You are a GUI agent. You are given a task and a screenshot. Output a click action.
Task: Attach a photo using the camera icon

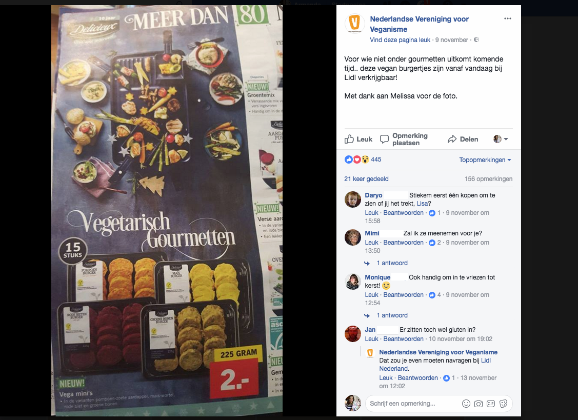pos(479,404)
